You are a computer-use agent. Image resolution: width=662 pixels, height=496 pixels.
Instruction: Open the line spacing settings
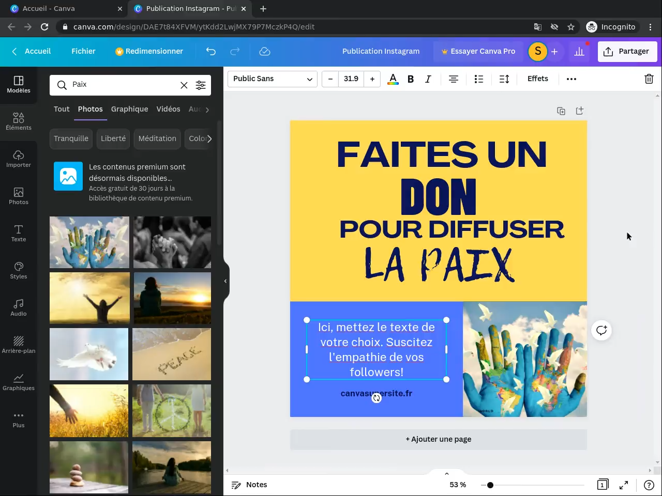click(504, 79)
